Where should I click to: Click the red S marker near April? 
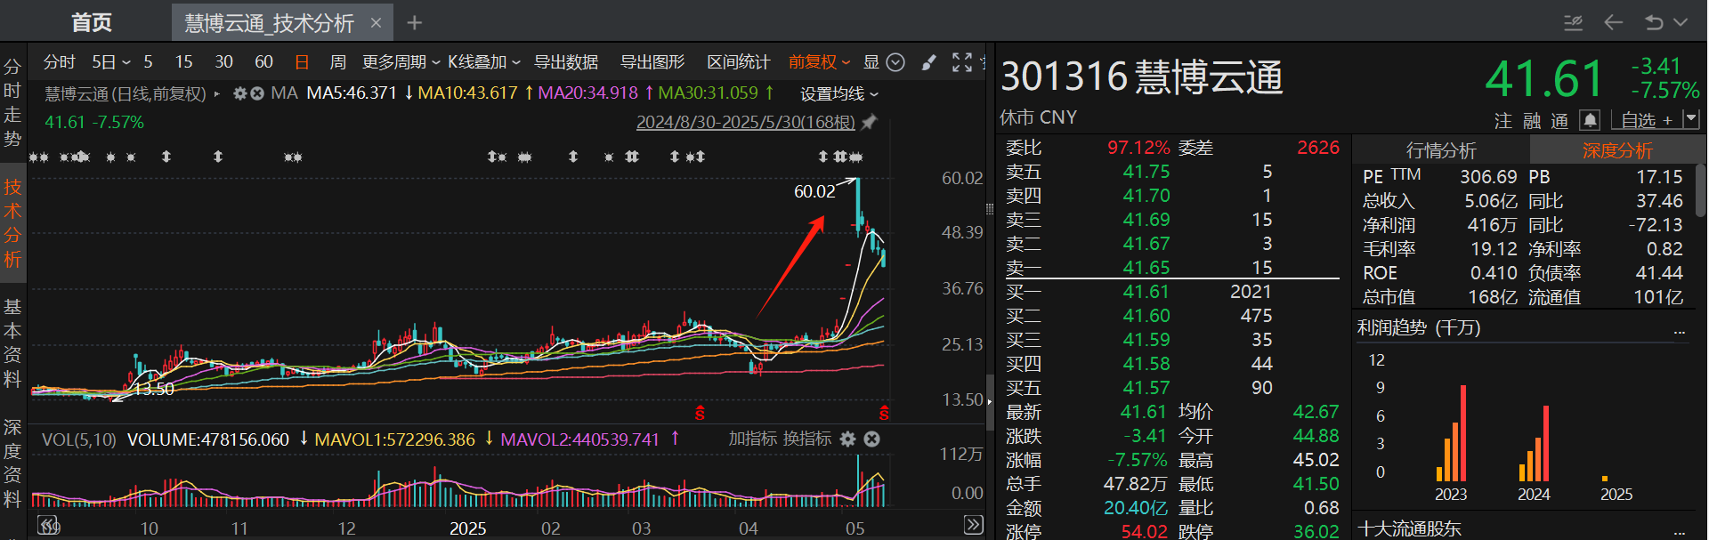click(x=700, y=413)
